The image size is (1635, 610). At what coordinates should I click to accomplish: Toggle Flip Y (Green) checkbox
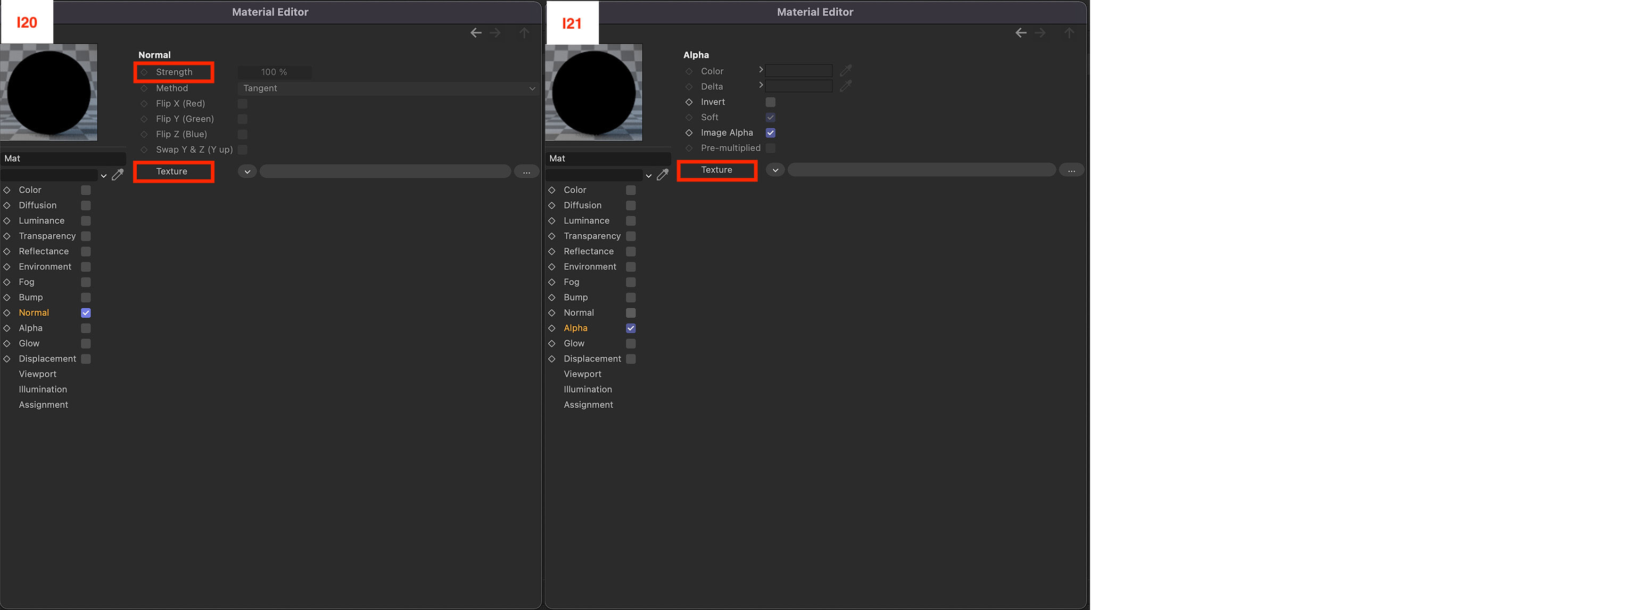click(243, 119)
